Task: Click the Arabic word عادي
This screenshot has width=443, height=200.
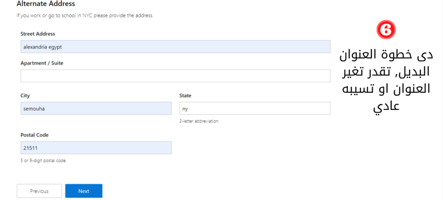Action: (386, 106)
